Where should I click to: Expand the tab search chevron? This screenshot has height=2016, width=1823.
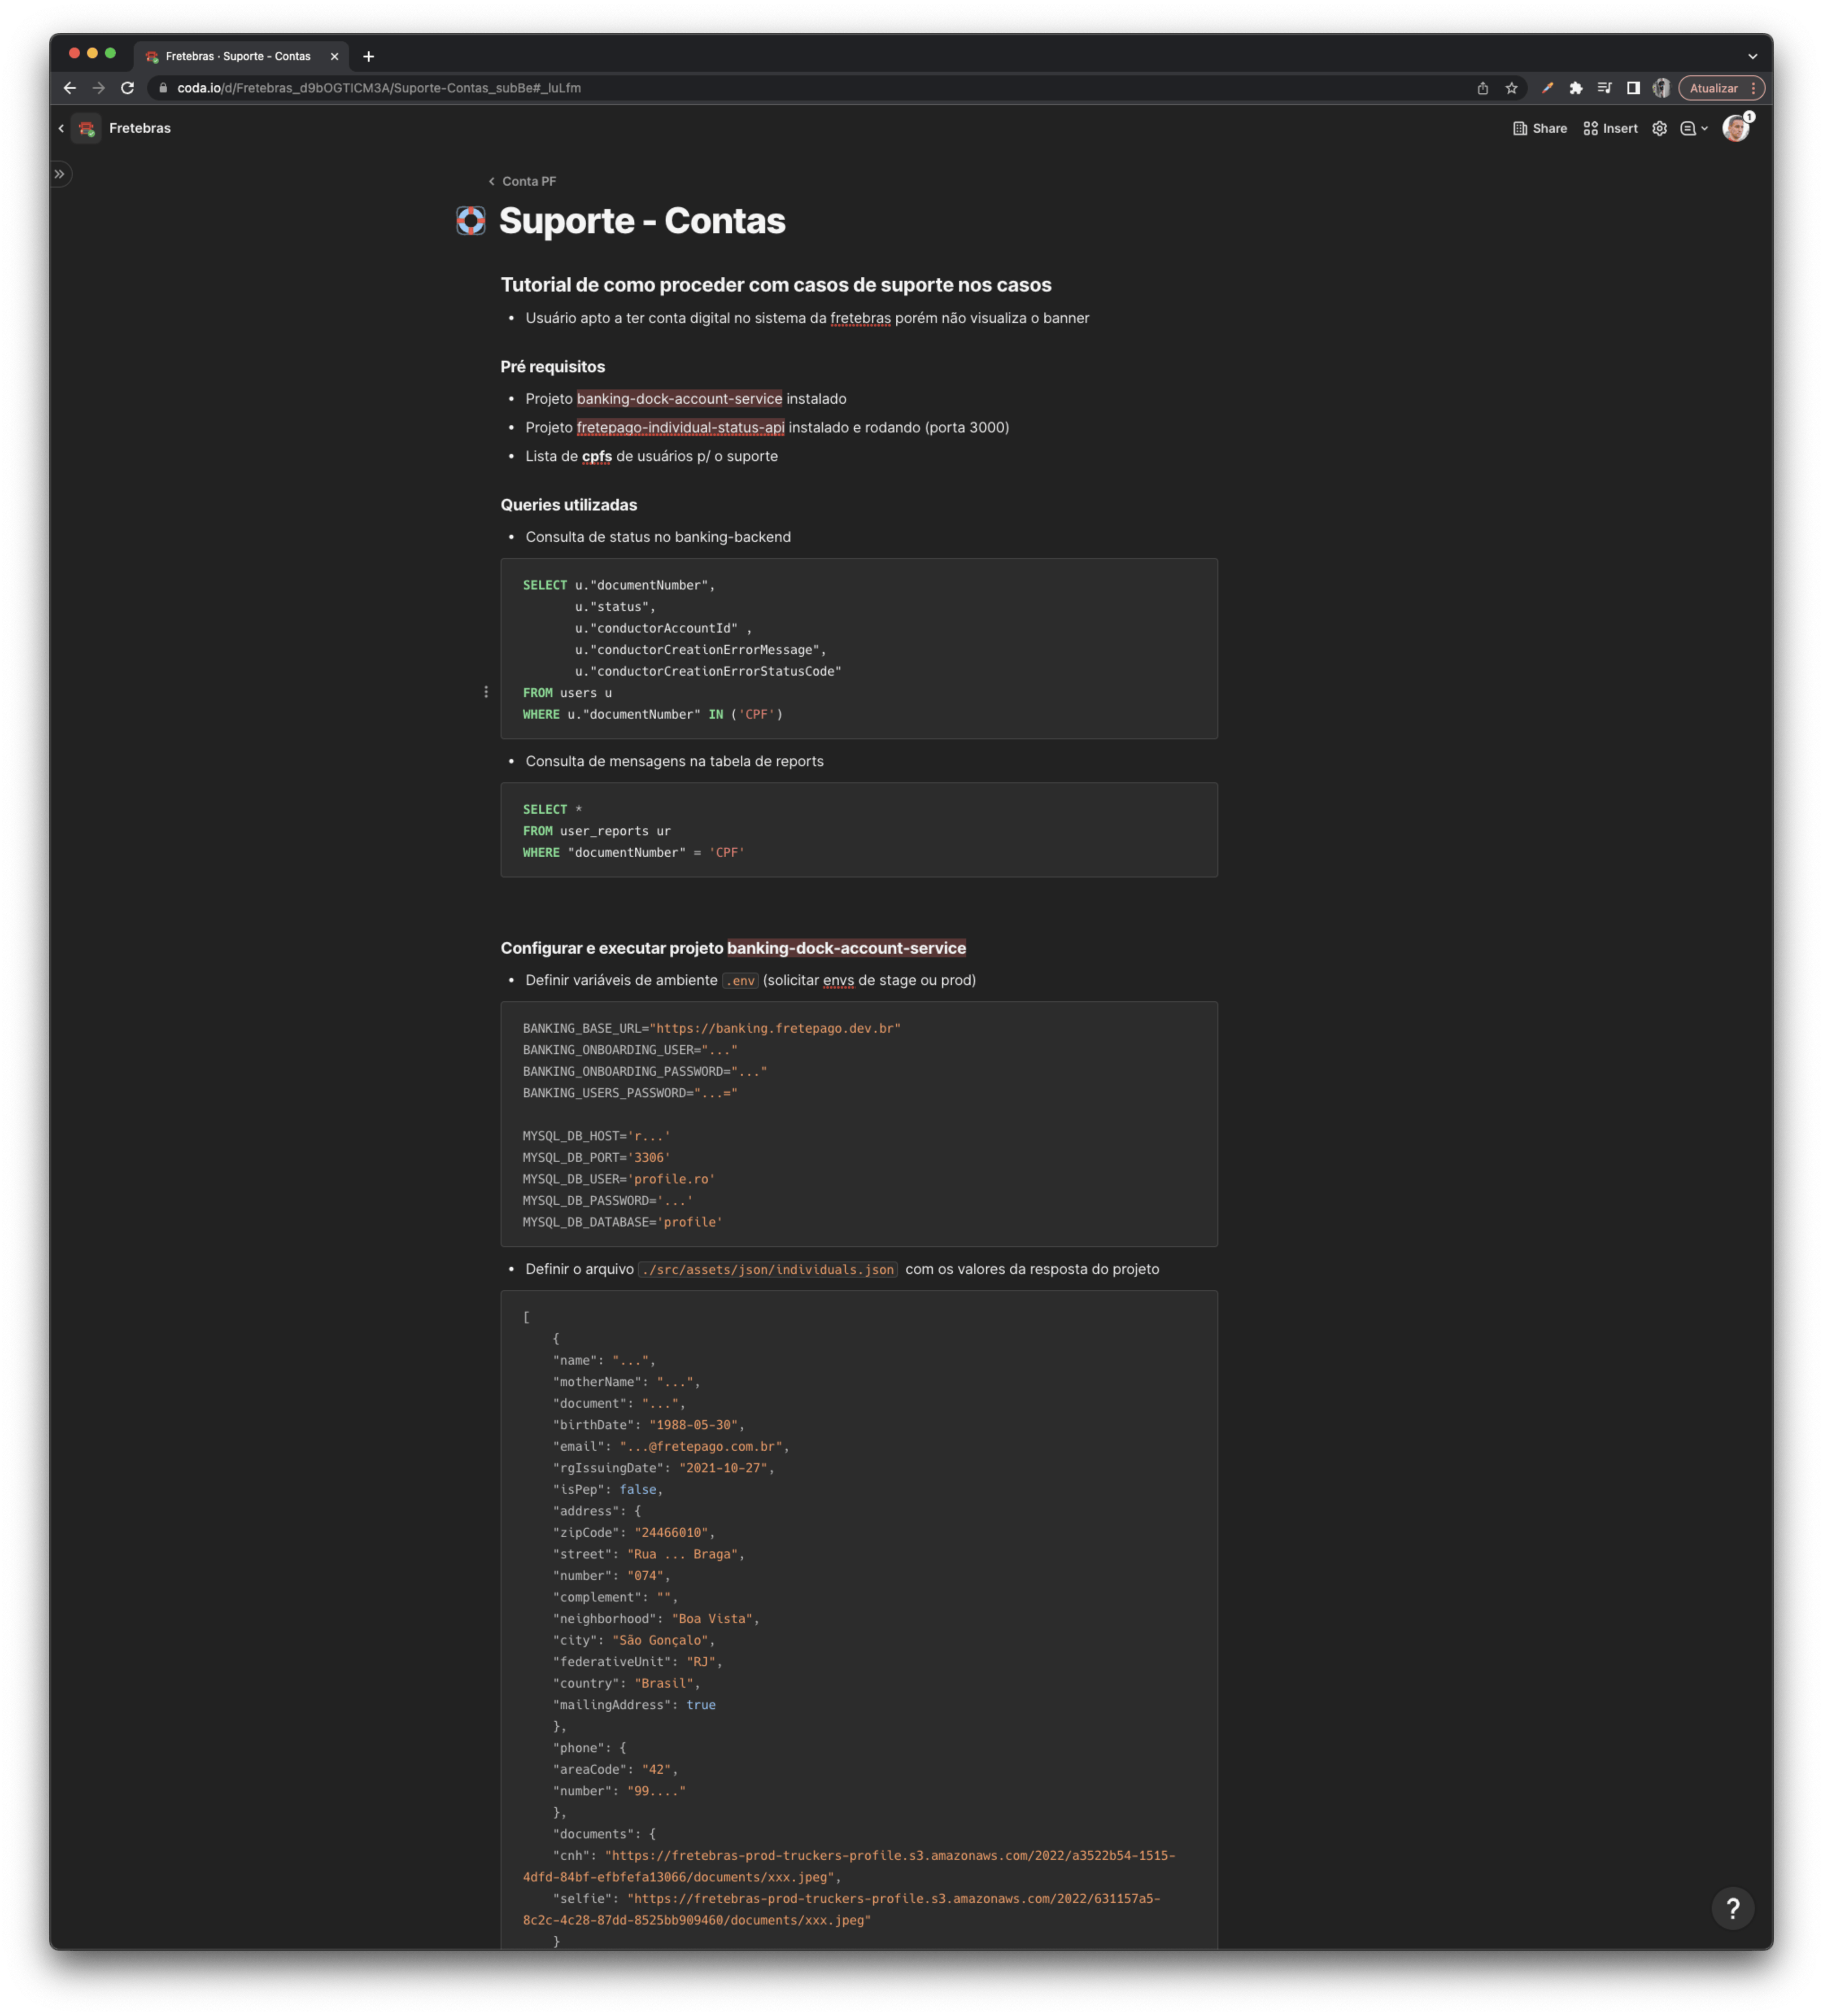[x=1752, y=56]
